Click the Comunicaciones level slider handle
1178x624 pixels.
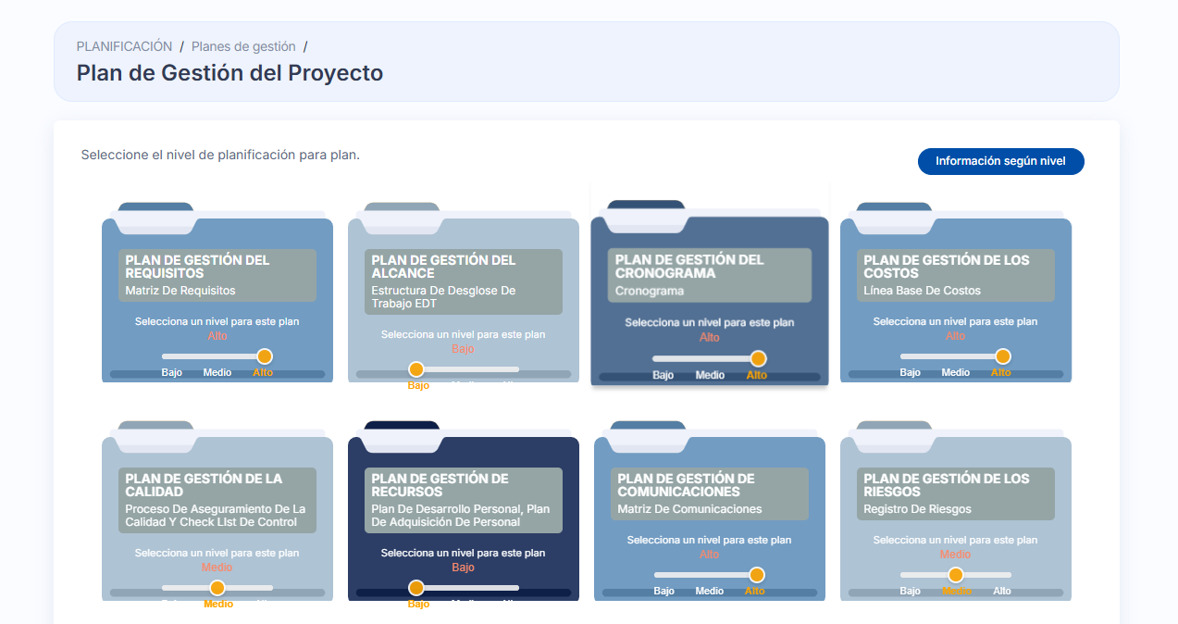[756, 575]
